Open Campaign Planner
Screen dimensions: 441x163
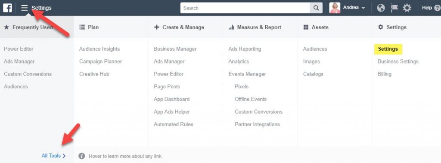101,61
